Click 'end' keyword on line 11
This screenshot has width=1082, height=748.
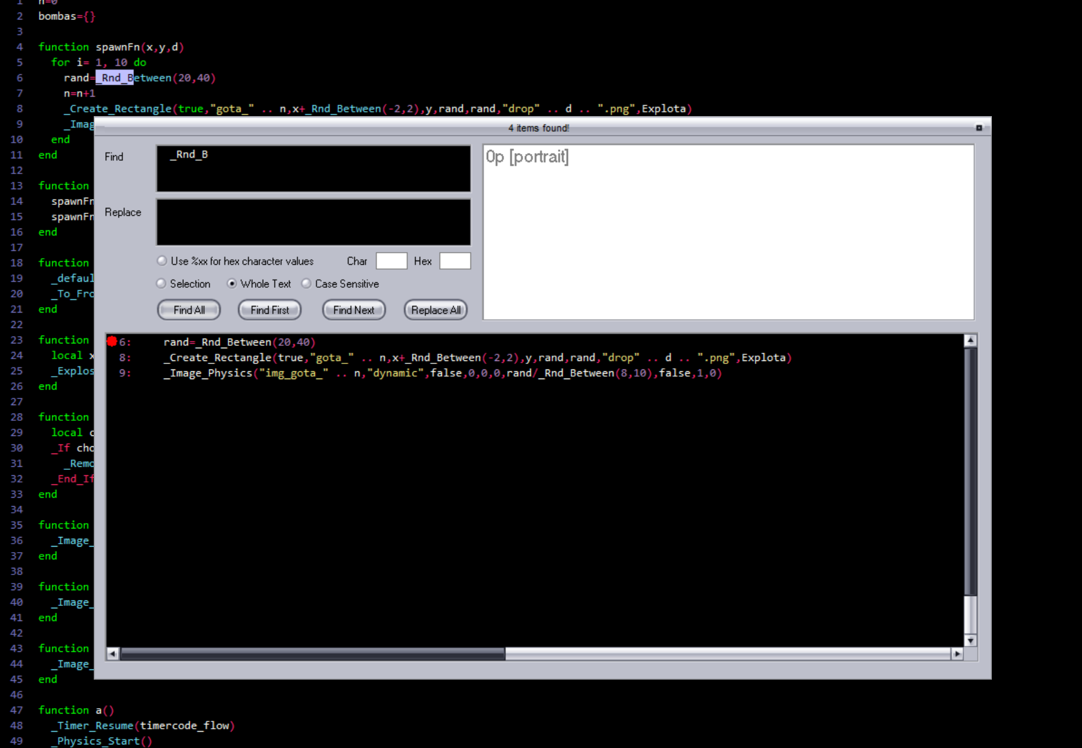[48, 155]
